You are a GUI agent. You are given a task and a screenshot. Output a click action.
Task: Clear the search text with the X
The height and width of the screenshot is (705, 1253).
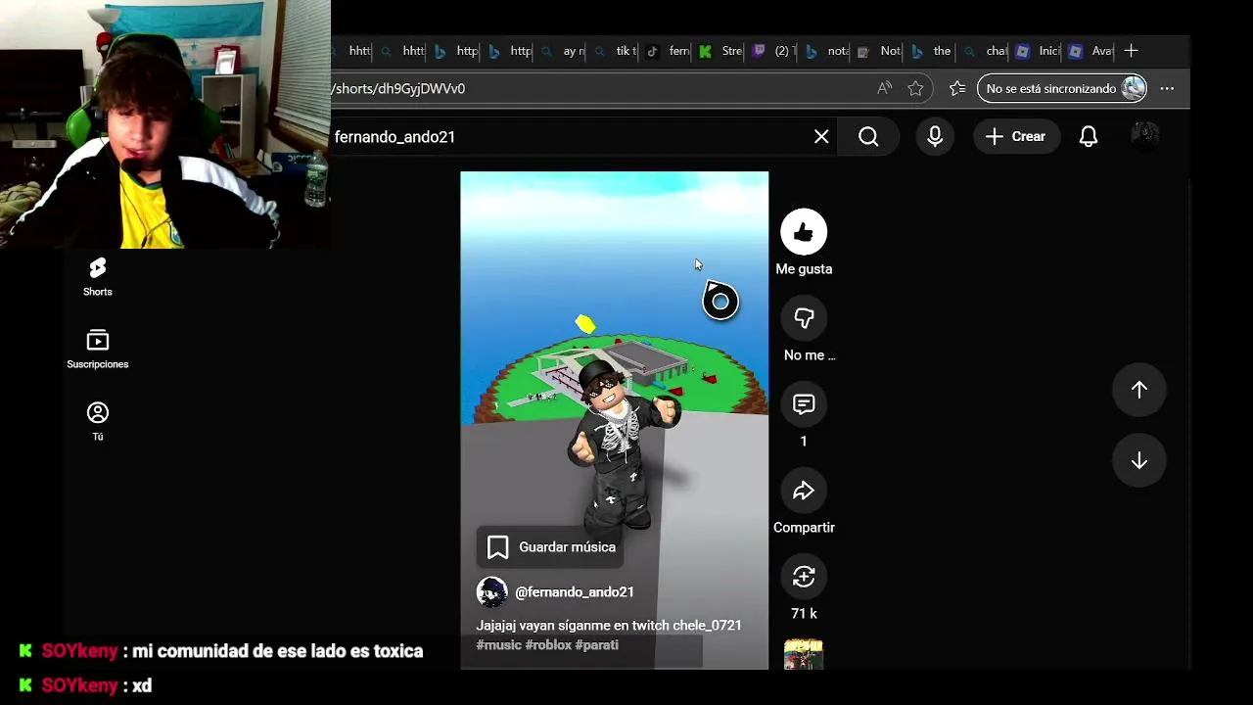(x=821, y=137)
